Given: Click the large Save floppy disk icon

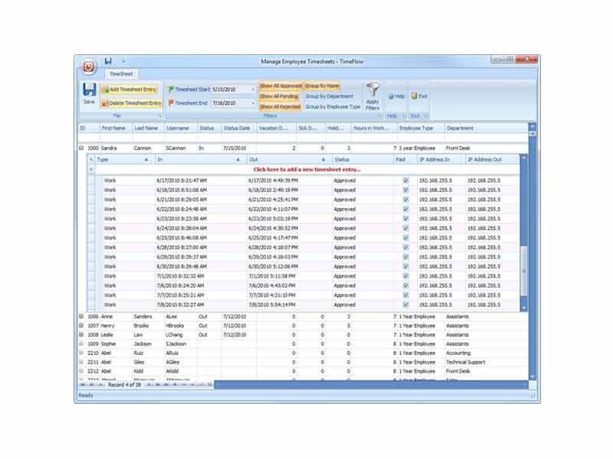Looking at the screenshot, I should tap(89, 90).
